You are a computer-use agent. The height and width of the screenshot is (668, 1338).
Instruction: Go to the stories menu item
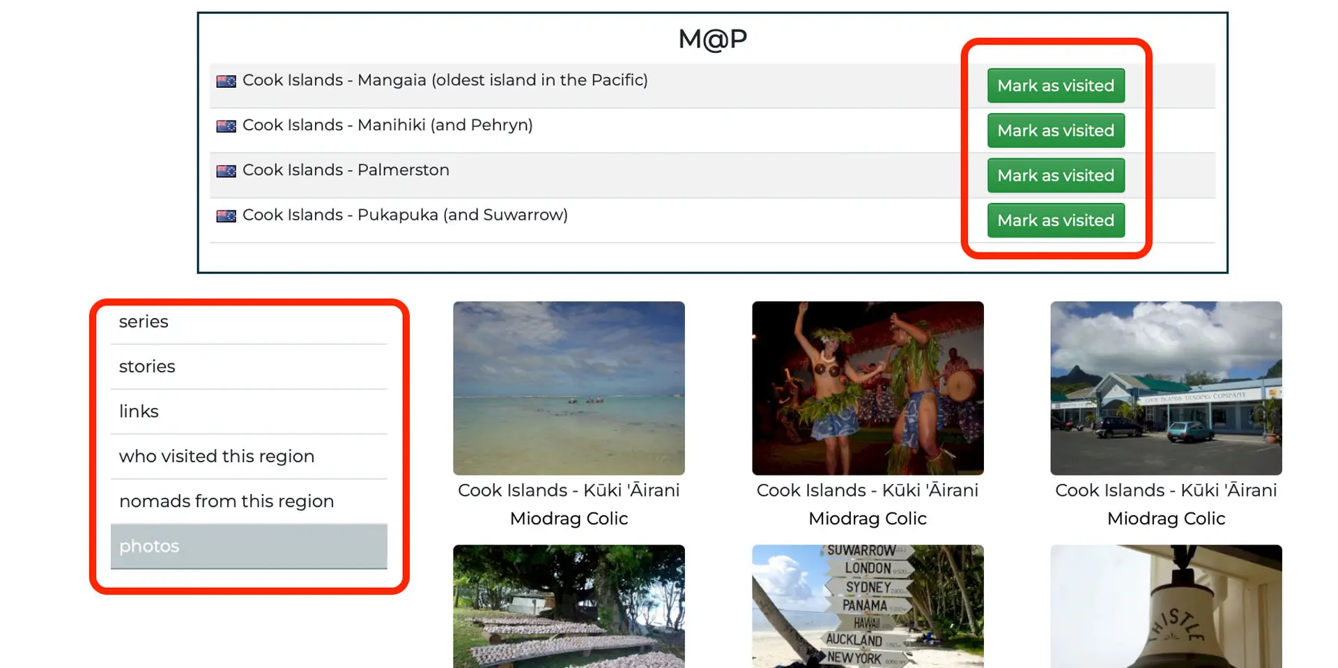click(147, 366)
